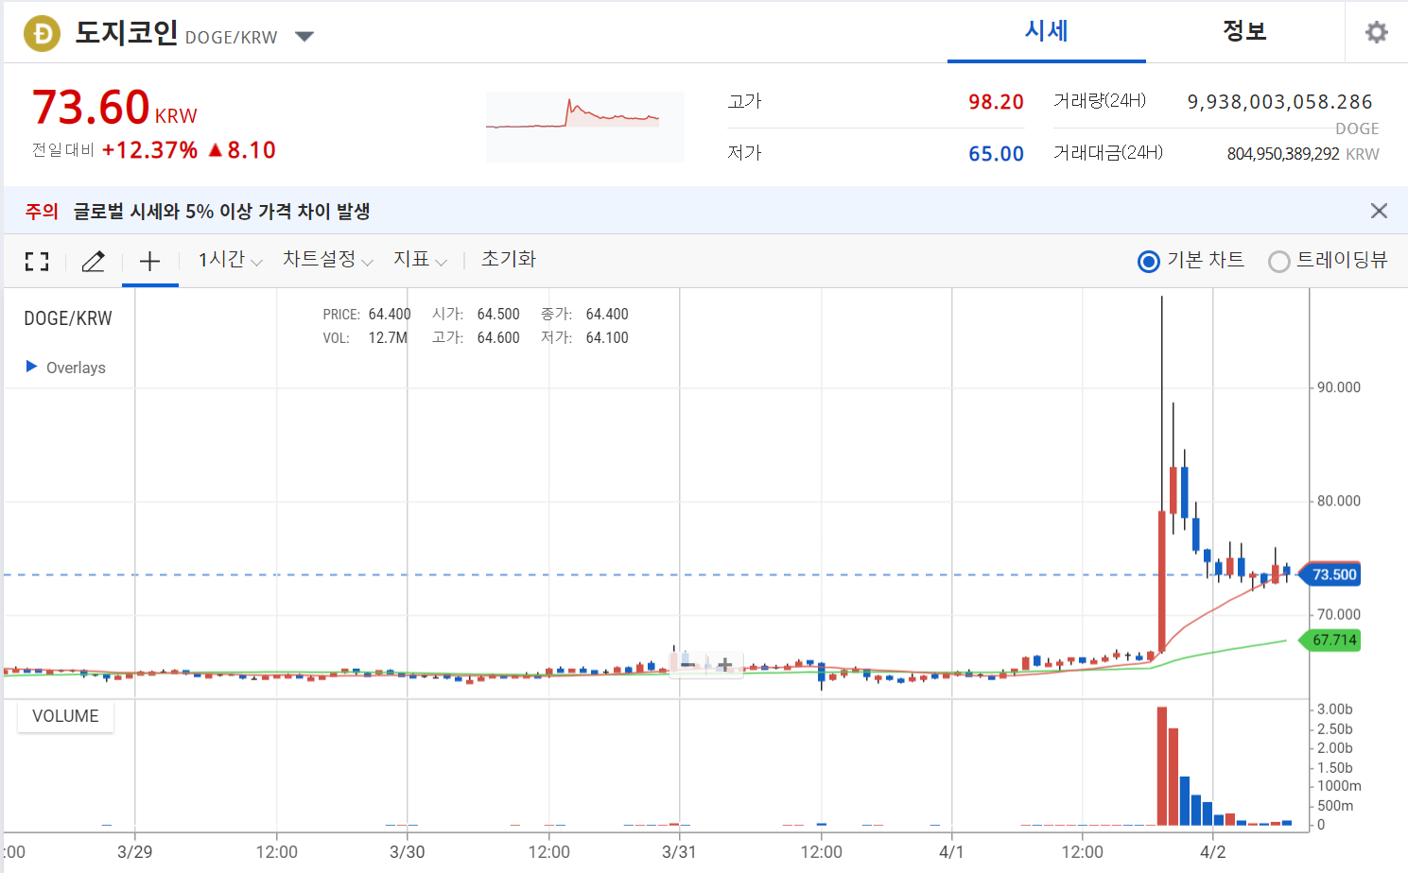Click the VOLUME panel label

(x=65, y=716)
